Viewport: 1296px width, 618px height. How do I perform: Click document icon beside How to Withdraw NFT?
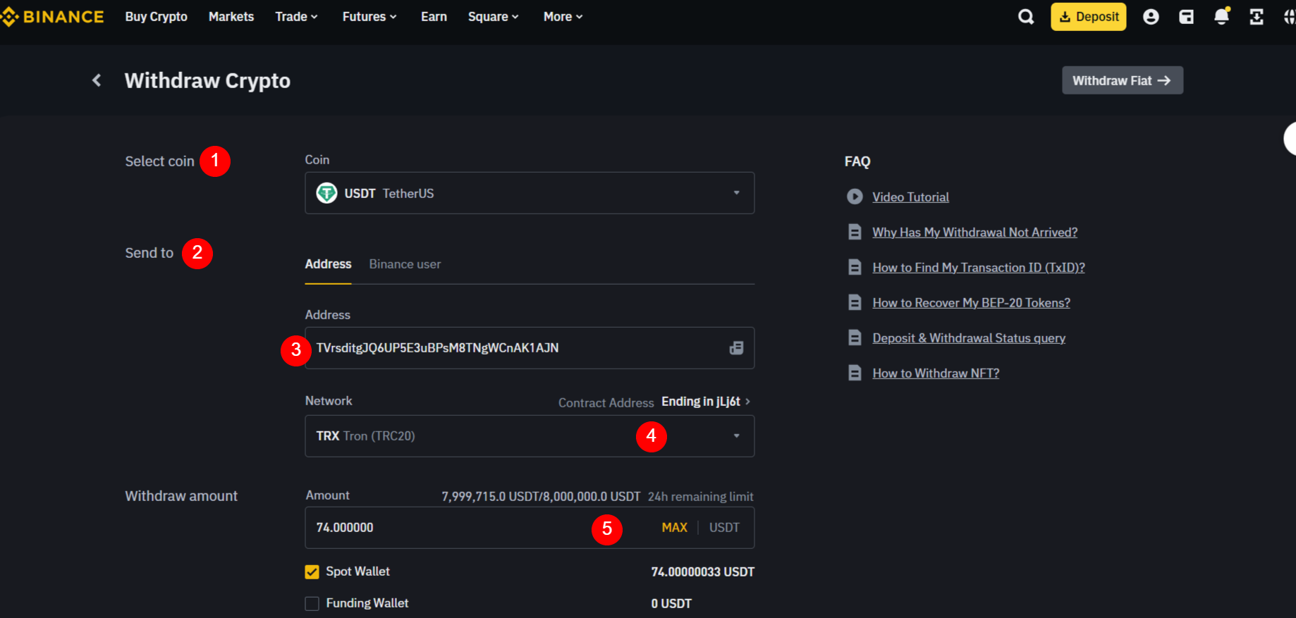(855, 373)
